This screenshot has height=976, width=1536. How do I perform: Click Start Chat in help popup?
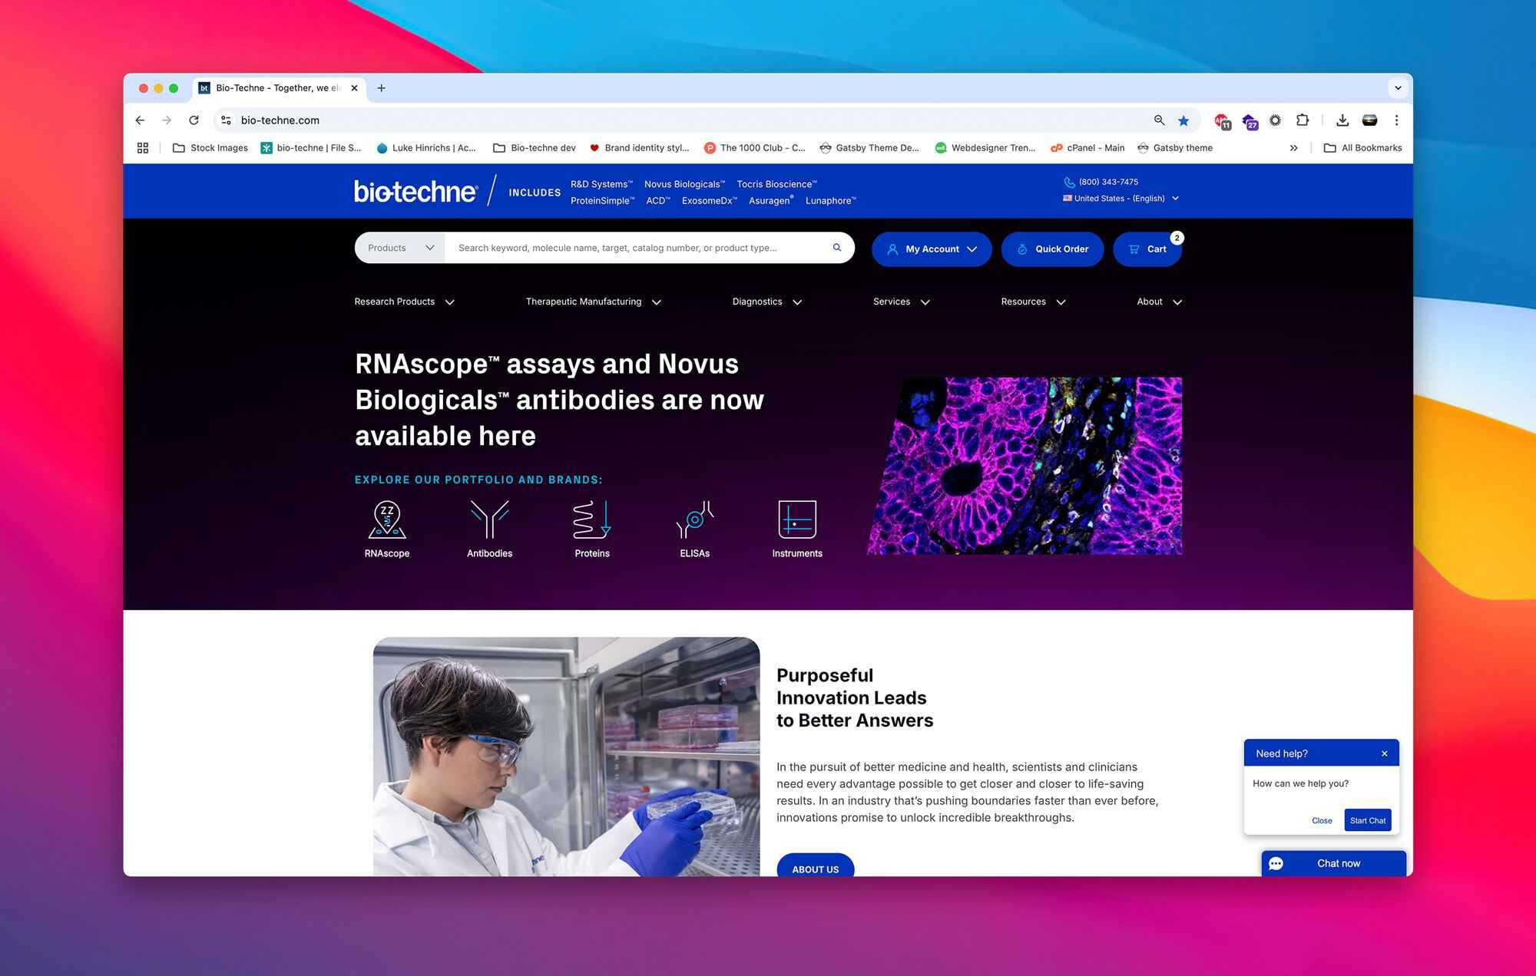pyautogui.click(x=1368, y=820)
